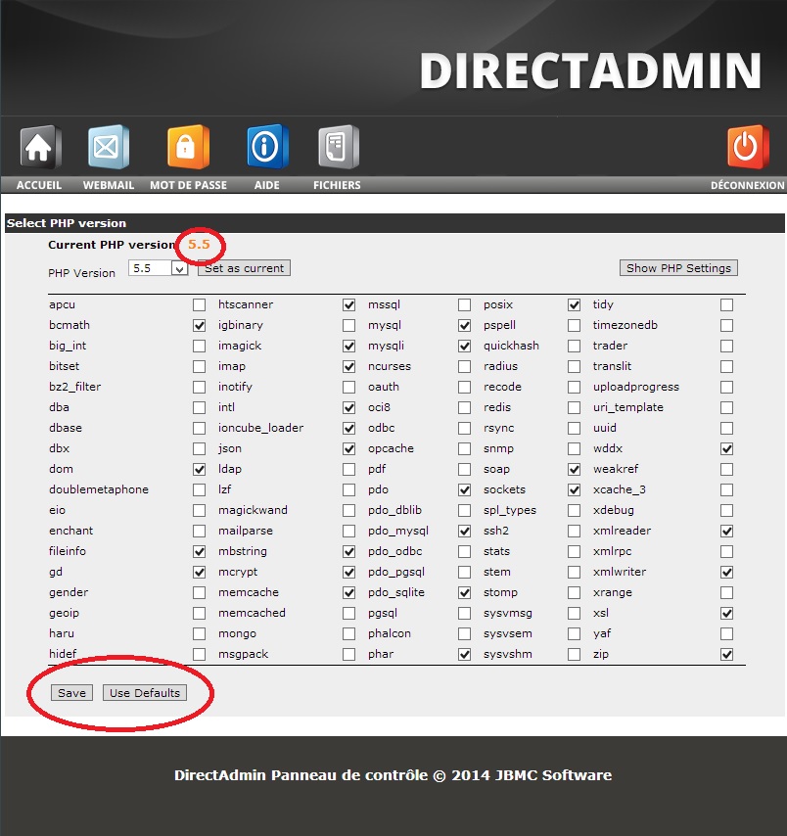787x836 pixels.
Task: Click the 'magickwand' extension label
Action: coord(253,510)
